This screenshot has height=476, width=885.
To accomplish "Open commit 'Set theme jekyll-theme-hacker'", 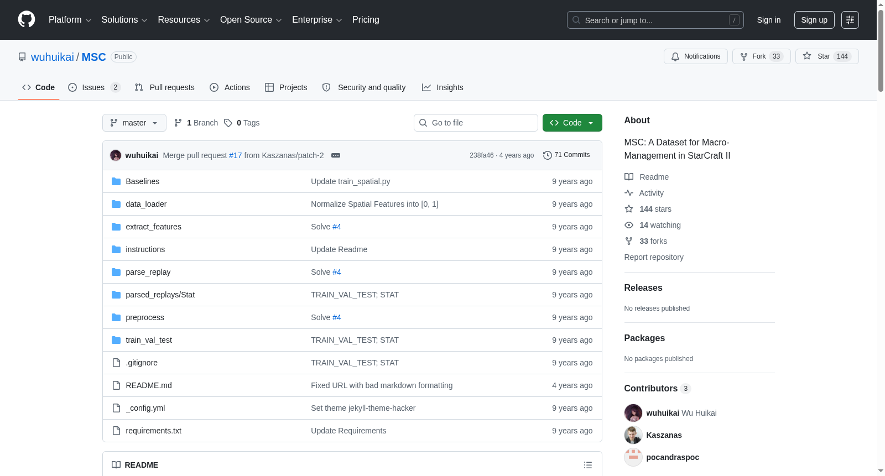I will (363, 408).
